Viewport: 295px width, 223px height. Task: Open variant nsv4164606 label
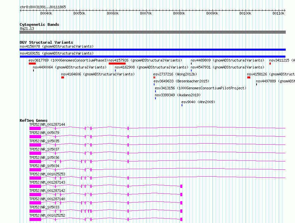98,74
